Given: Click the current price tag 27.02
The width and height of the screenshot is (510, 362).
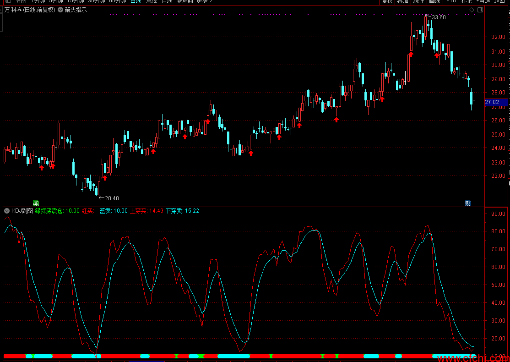Looking at the screenshot, I should point(496,102).
